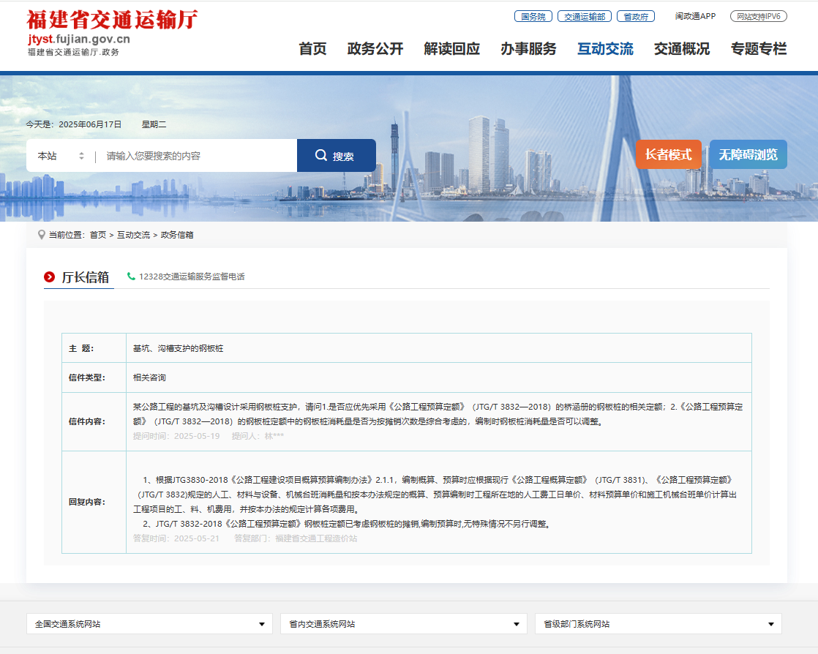
Task: Click 首页 in the breadcrumb path
Action: (98, 235)
